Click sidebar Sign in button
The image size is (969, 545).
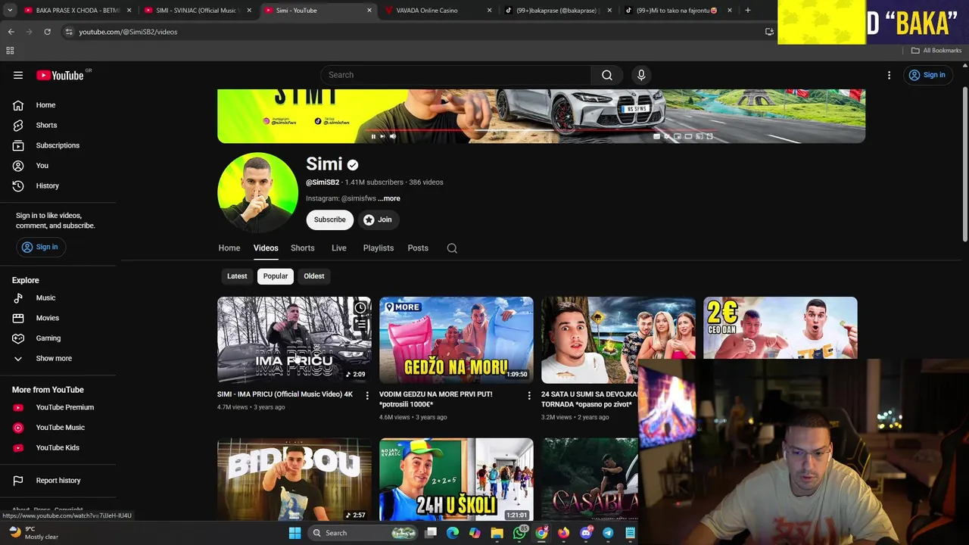[39, 247]
